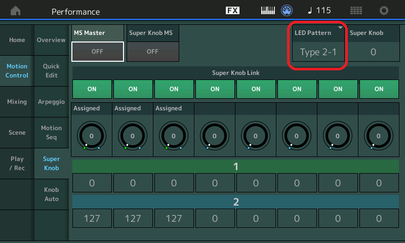This screenshot has height=243, width=405.
Task: Switch to the Mixing tab
Action: tap(17, 102)
